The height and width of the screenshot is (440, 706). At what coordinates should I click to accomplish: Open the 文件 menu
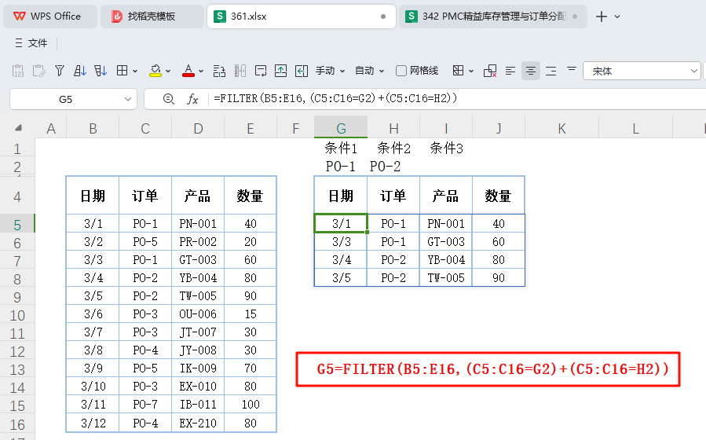pos(31,43)
